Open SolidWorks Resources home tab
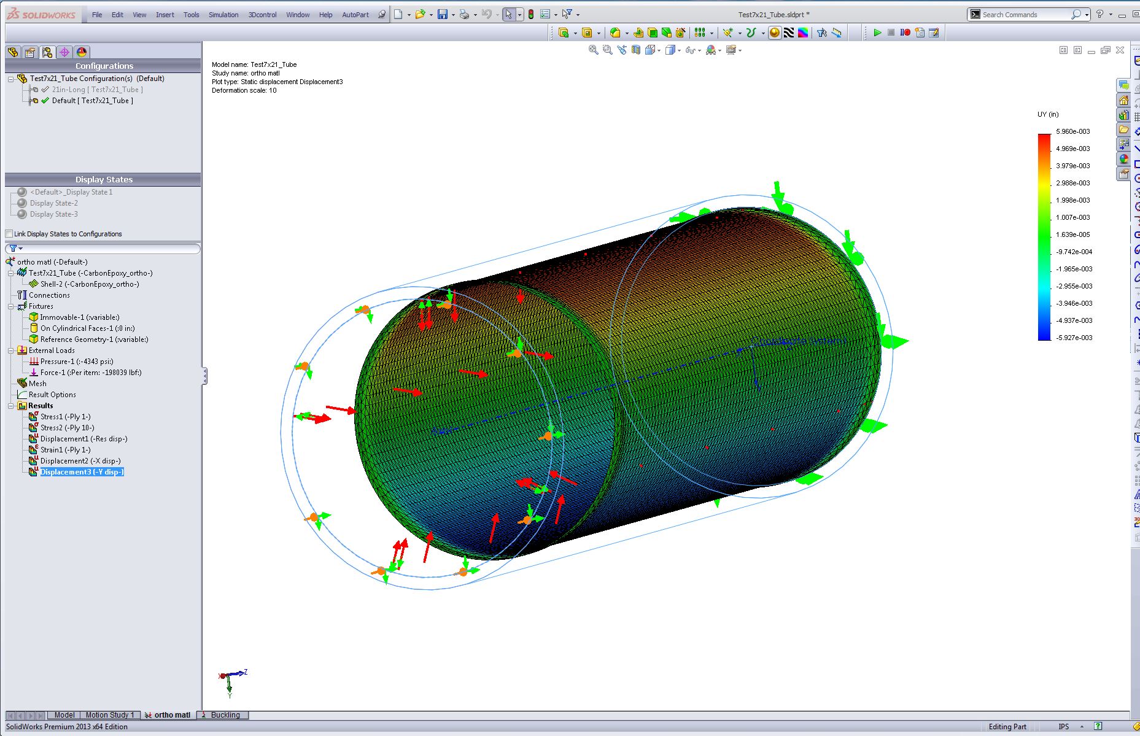Image resolution: width=1140 pixels, height=736 pixels. 1123,101
